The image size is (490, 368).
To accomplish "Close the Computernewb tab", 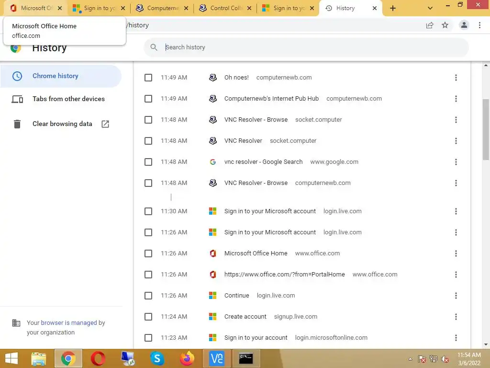I will [186, 8].
